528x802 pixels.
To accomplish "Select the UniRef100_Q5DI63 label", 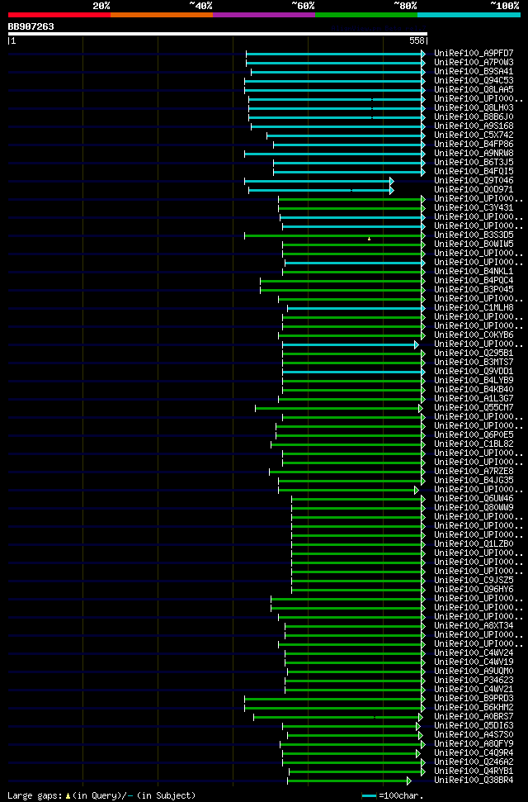I will point(474,726).
